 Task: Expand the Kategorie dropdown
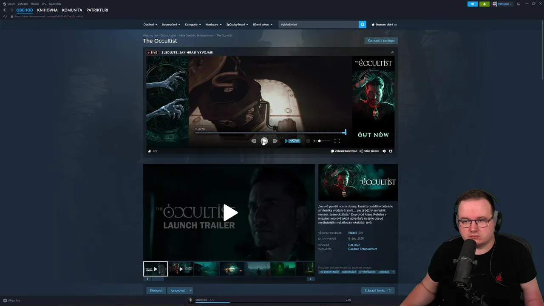tap(193, 25)
